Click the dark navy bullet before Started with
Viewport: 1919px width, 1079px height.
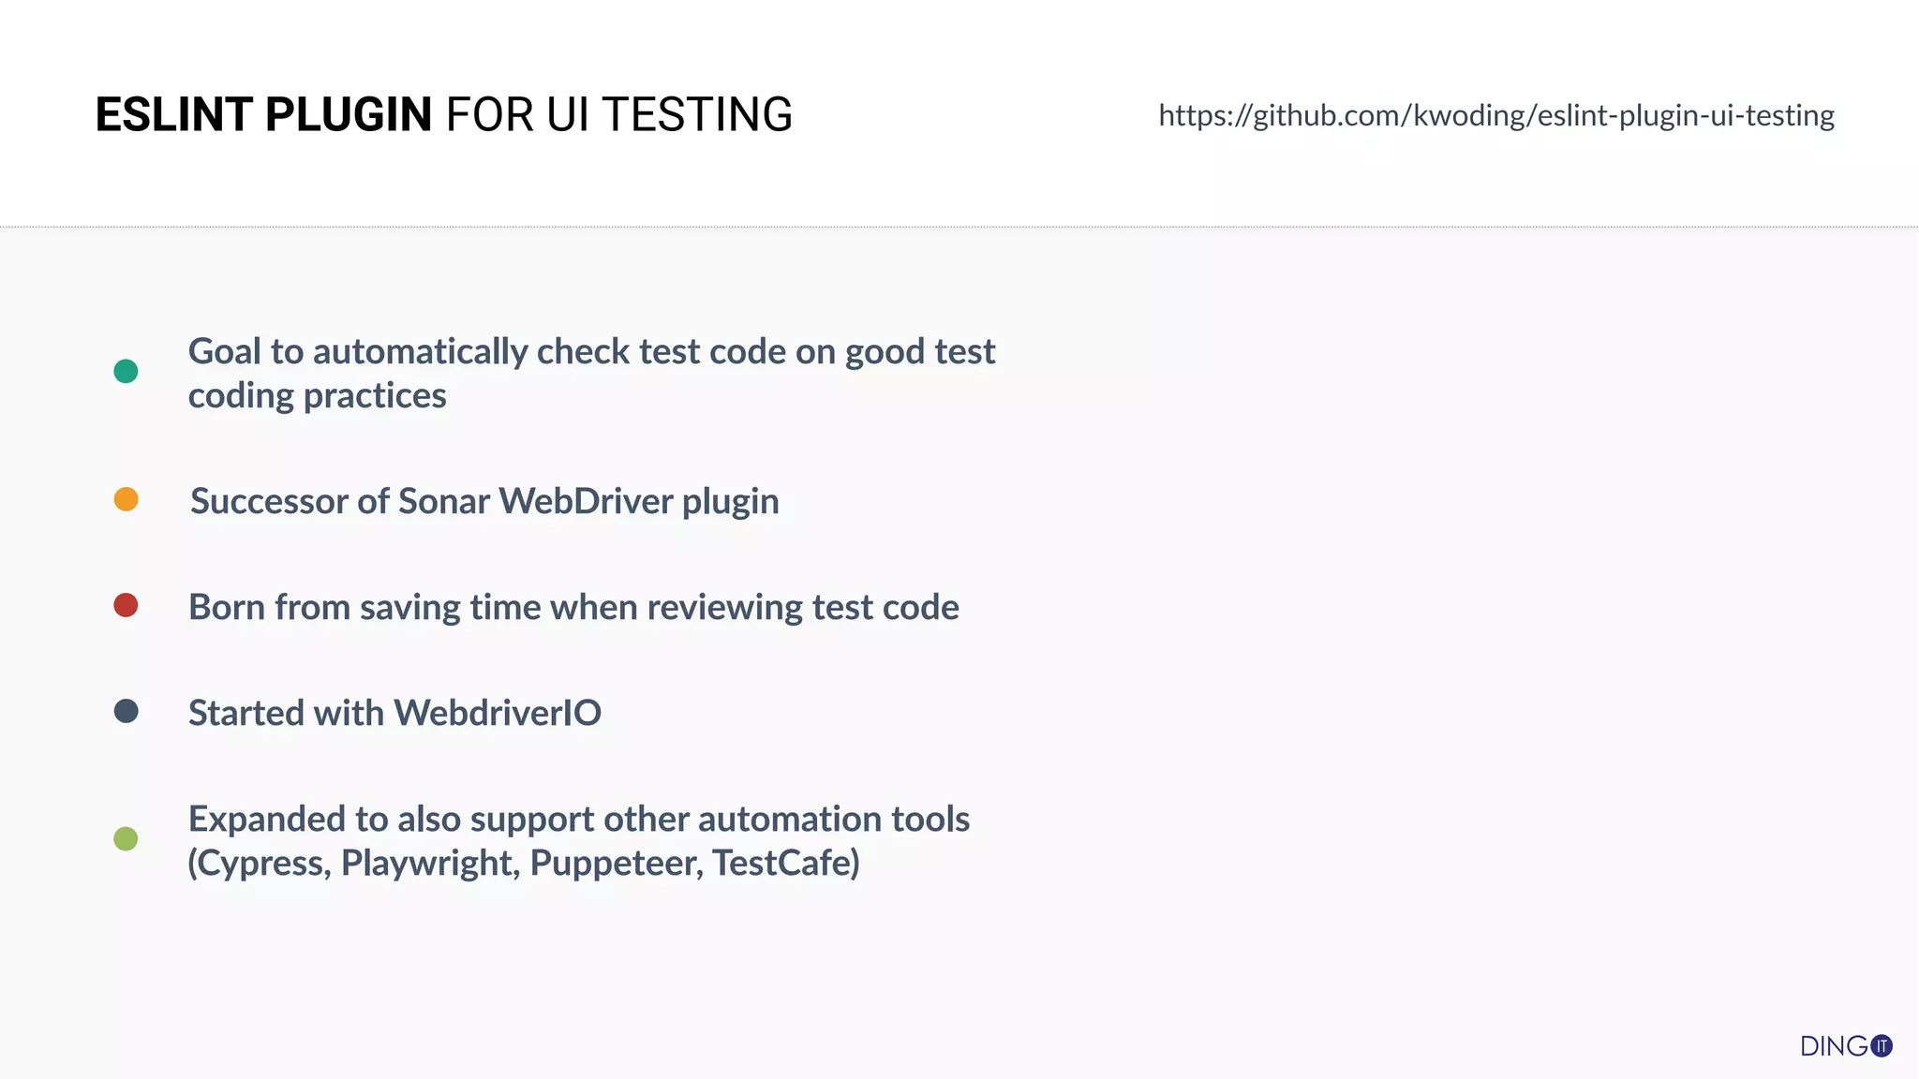(126, 711)
